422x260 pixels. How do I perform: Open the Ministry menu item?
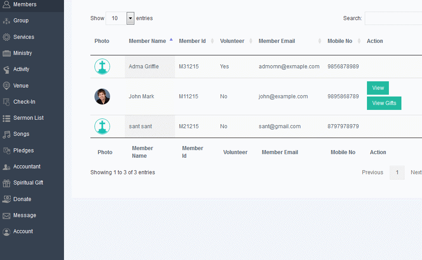click(23, 53)
